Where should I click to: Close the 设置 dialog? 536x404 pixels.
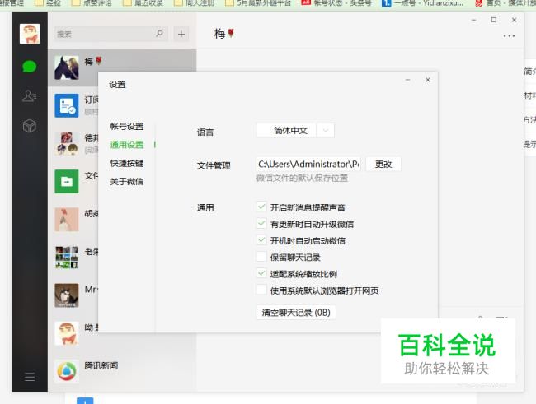point(428,80)
